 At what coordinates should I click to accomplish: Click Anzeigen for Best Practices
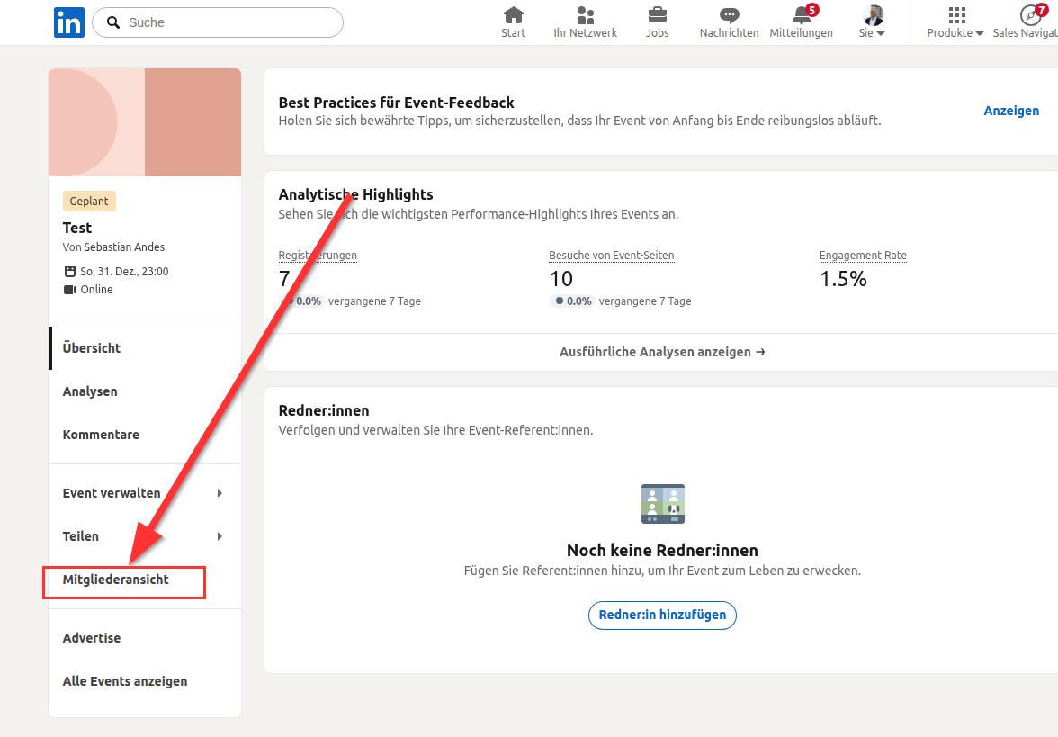(1011, 111)
